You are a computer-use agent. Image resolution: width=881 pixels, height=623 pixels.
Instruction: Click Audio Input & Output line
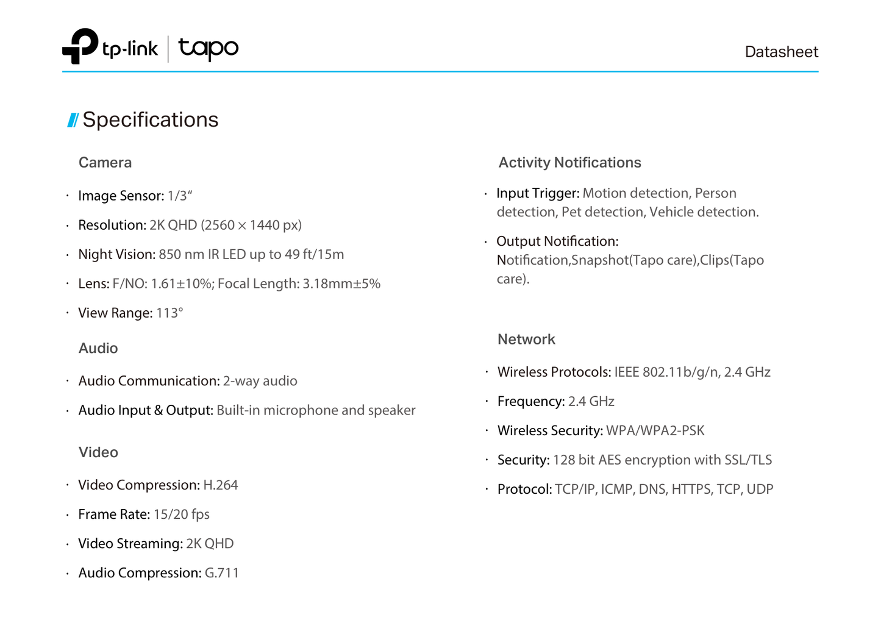247,410
